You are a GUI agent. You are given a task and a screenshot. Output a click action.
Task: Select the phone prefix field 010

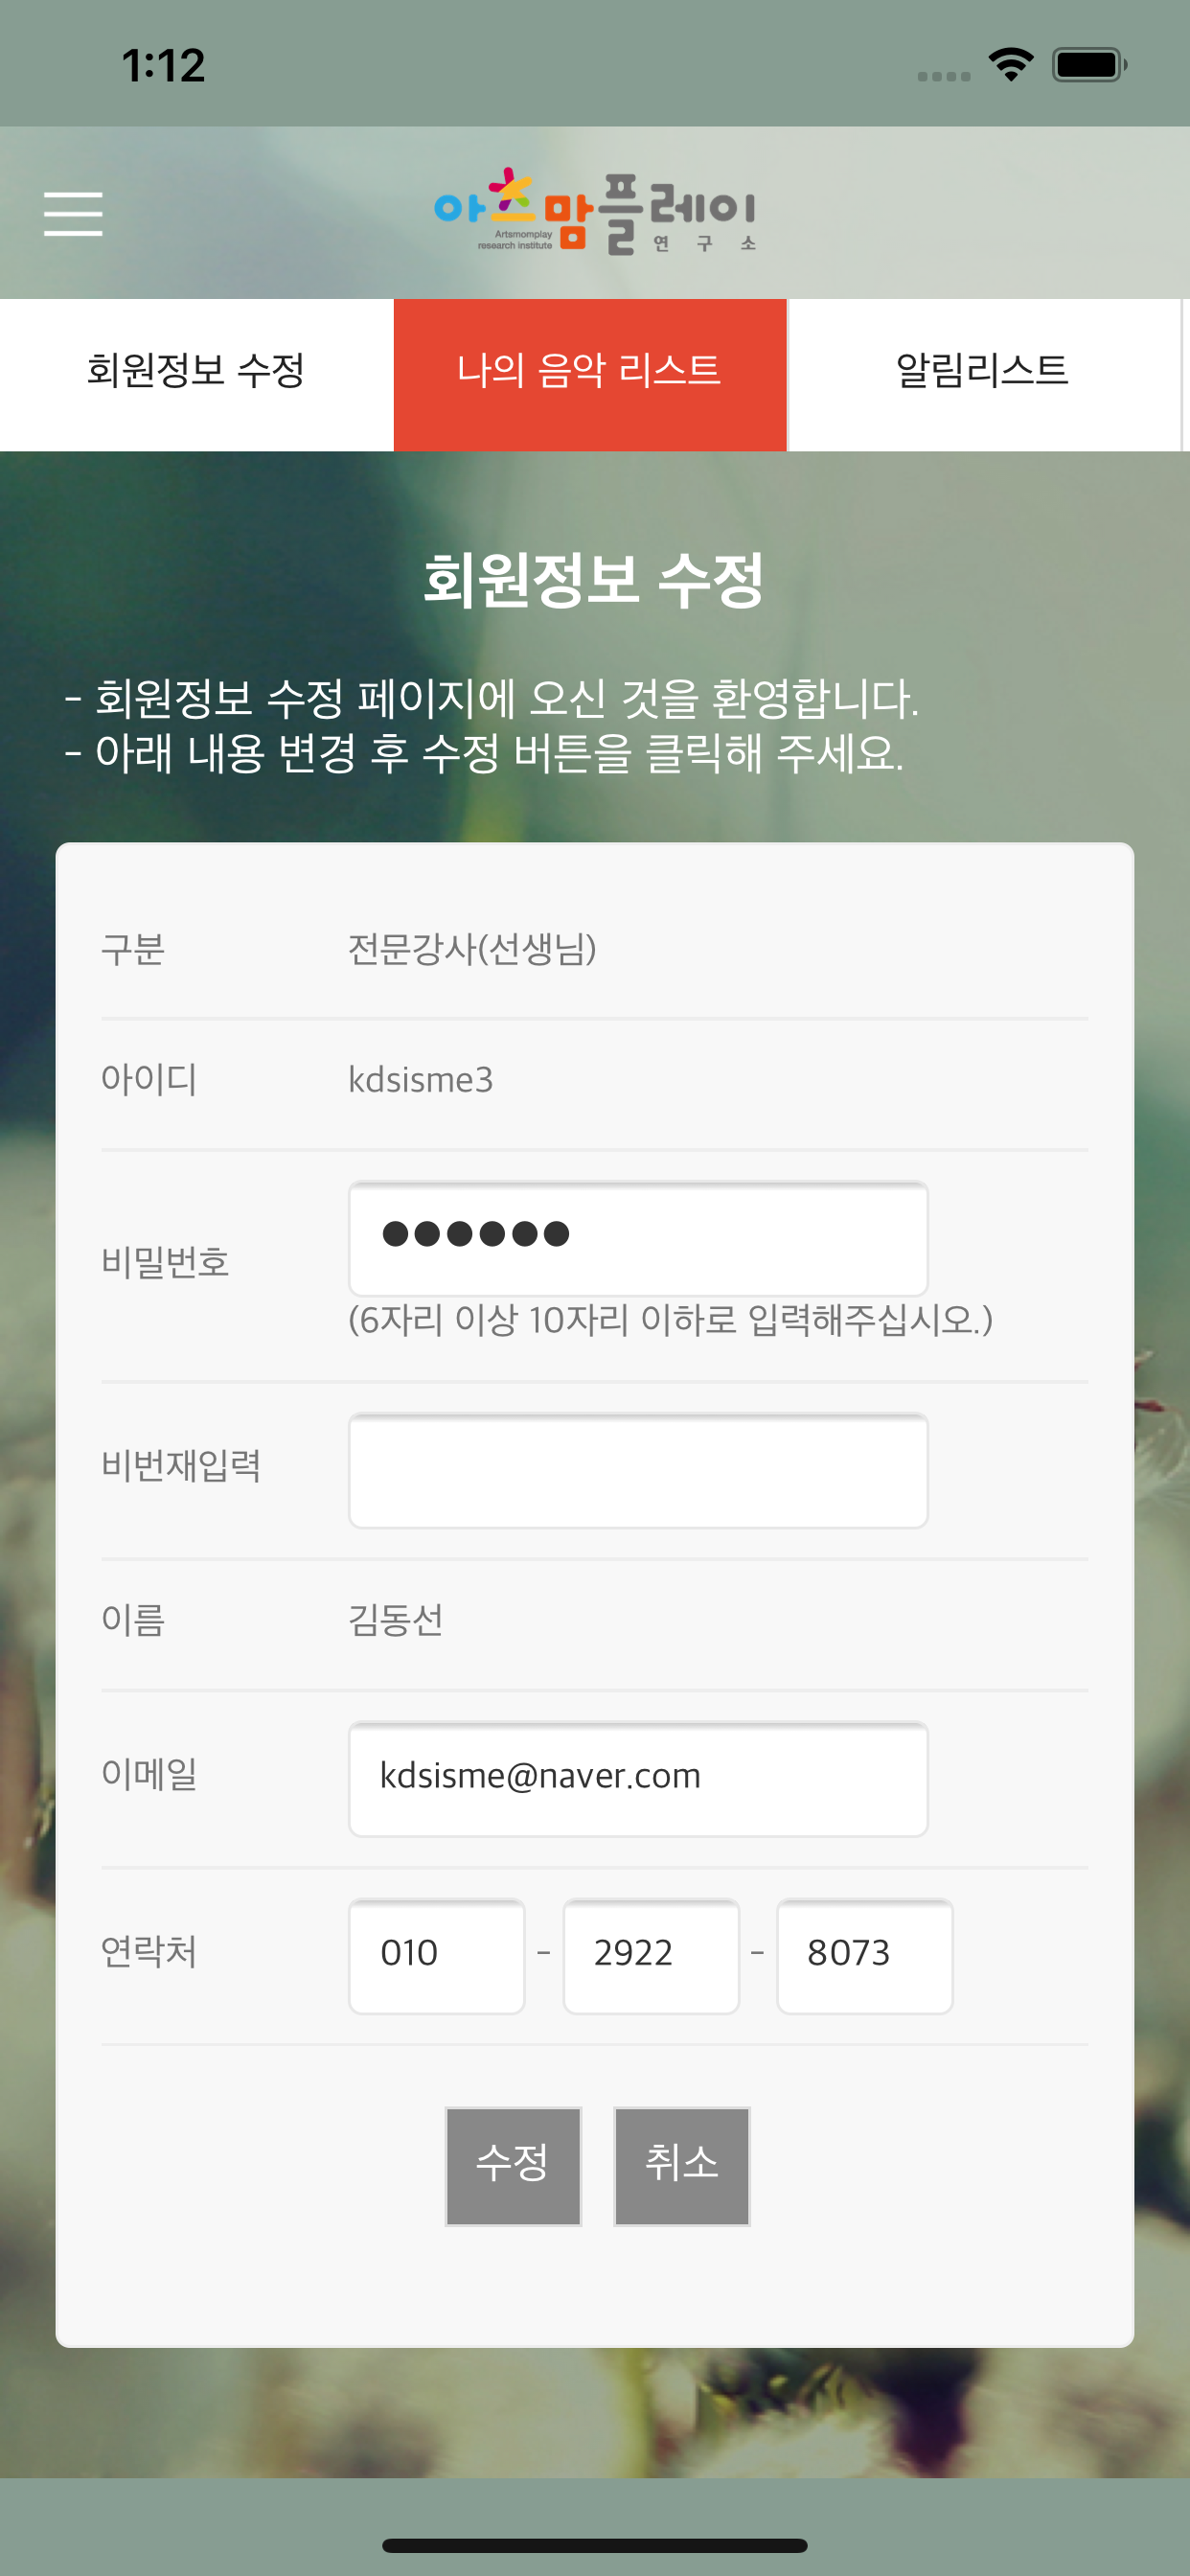[436, 1955]
